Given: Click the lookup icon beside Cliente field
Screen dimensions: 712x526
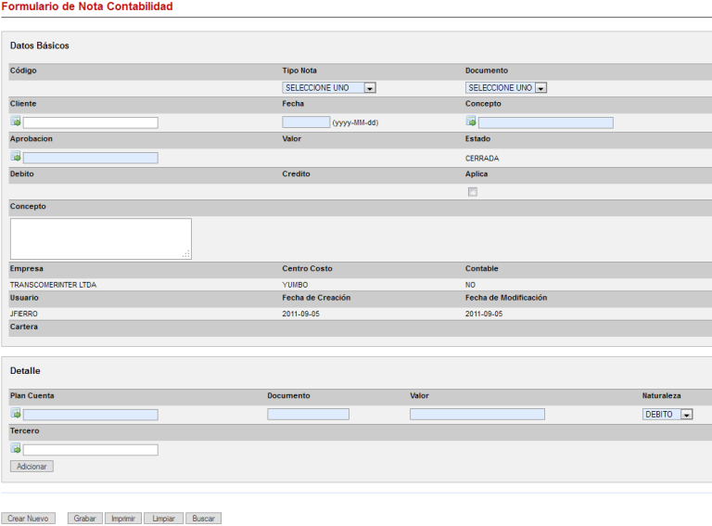Looking at the screenshot, I should tap(16, 122).
